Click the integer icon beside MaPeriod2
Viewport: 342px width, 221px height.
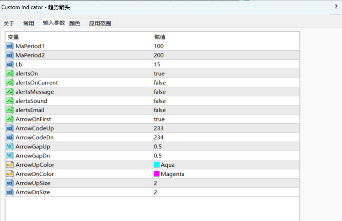(10, 55)
